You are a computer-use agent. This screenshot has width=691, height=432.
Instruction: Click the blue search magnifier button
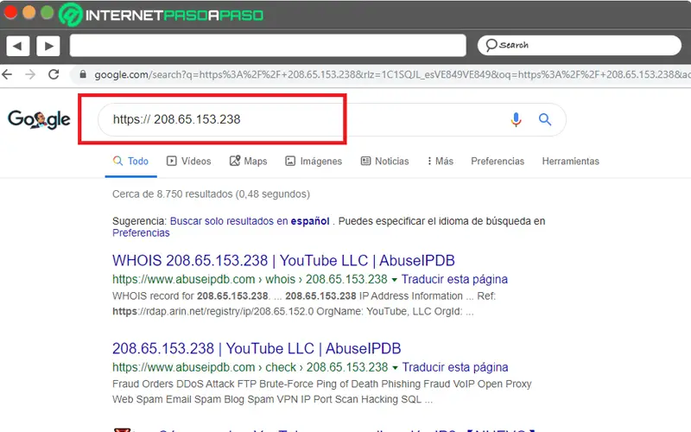tap(545, 119)
